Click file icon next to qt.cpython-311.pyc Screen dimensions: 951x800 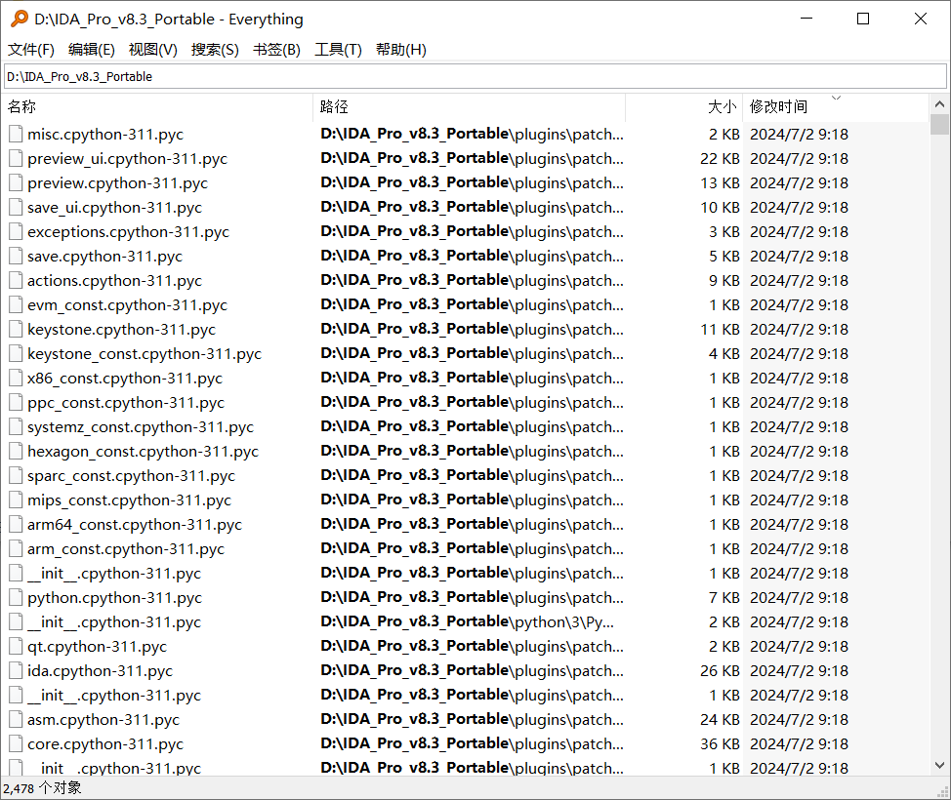pyautogui.click(x=16, y=646)
